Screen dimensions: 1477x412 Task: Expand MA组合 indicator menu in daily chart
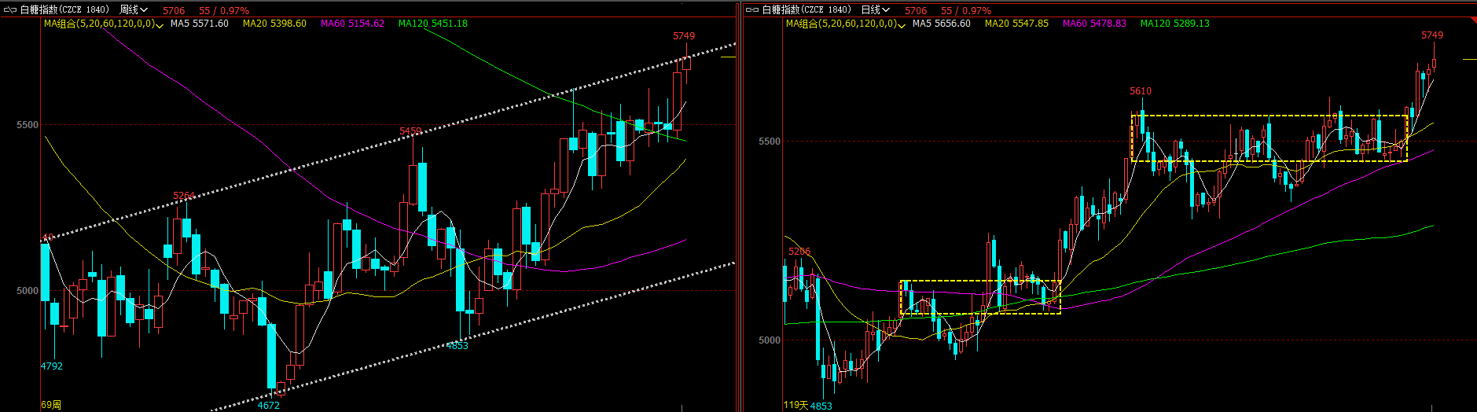pos(902,25)
